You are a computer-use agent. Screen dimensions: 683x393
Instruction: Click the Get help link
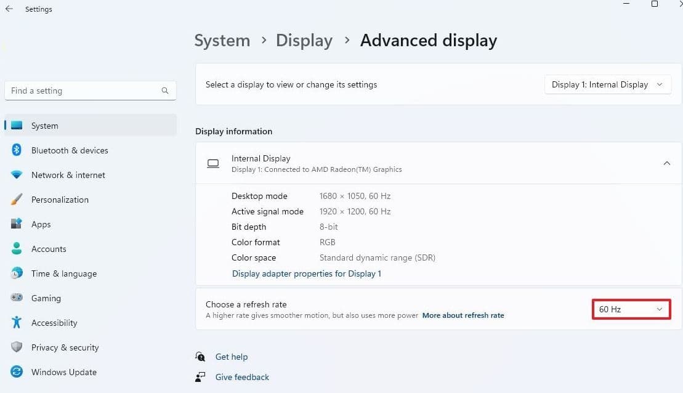(x=232, y=357)
